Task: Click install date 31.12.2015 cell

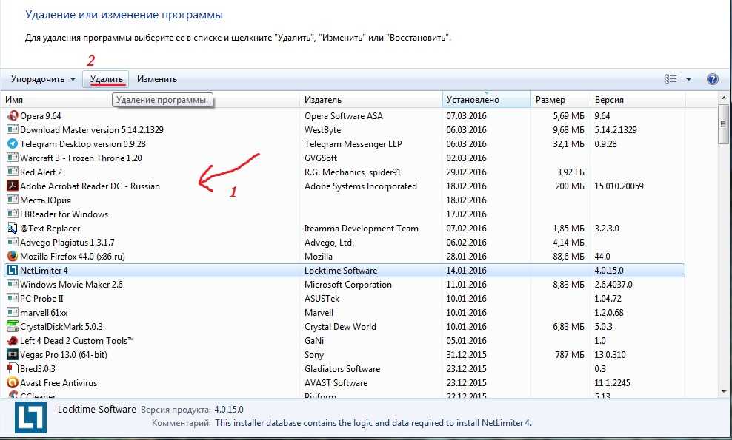Action: (466, 354)
